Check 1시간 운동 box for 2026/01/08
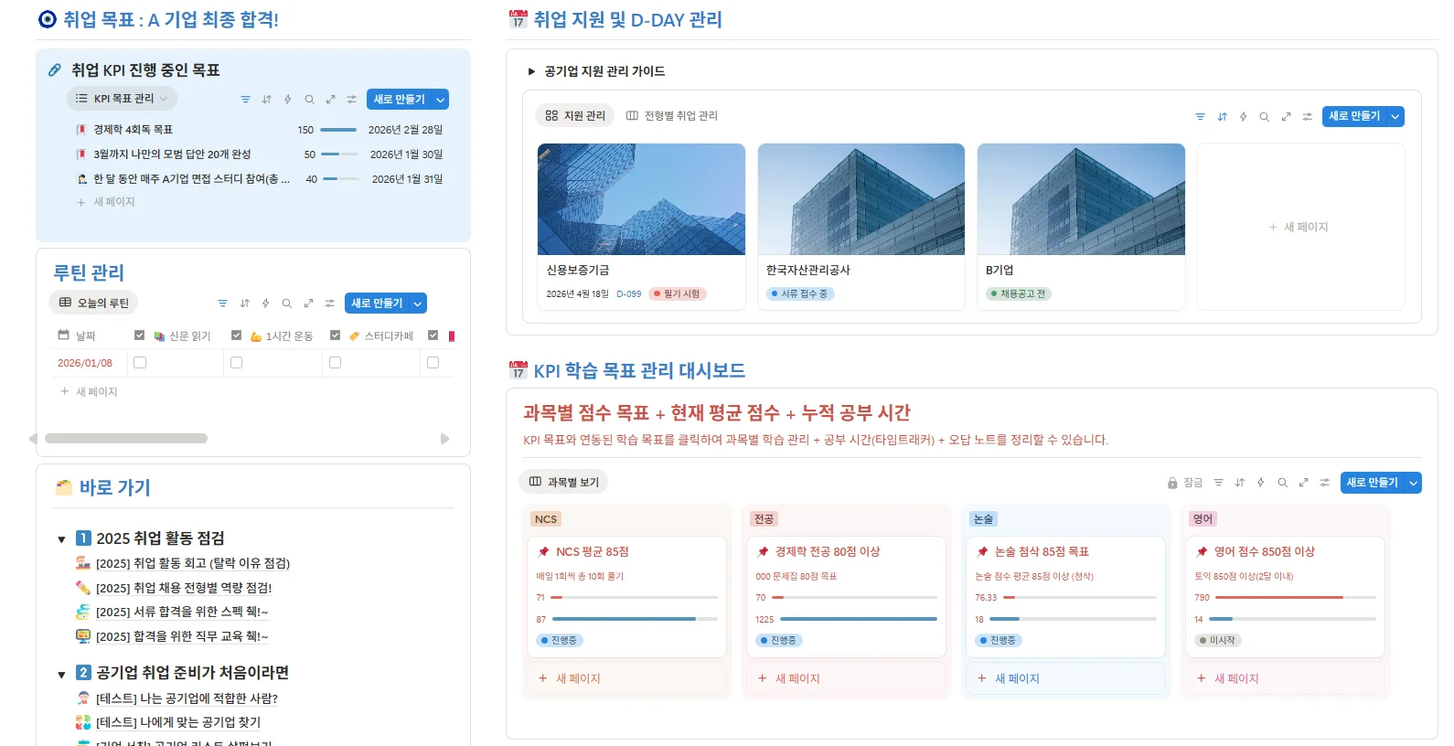Image resolution: width=1454 pixels, height=746 pixels. (236, 363)
